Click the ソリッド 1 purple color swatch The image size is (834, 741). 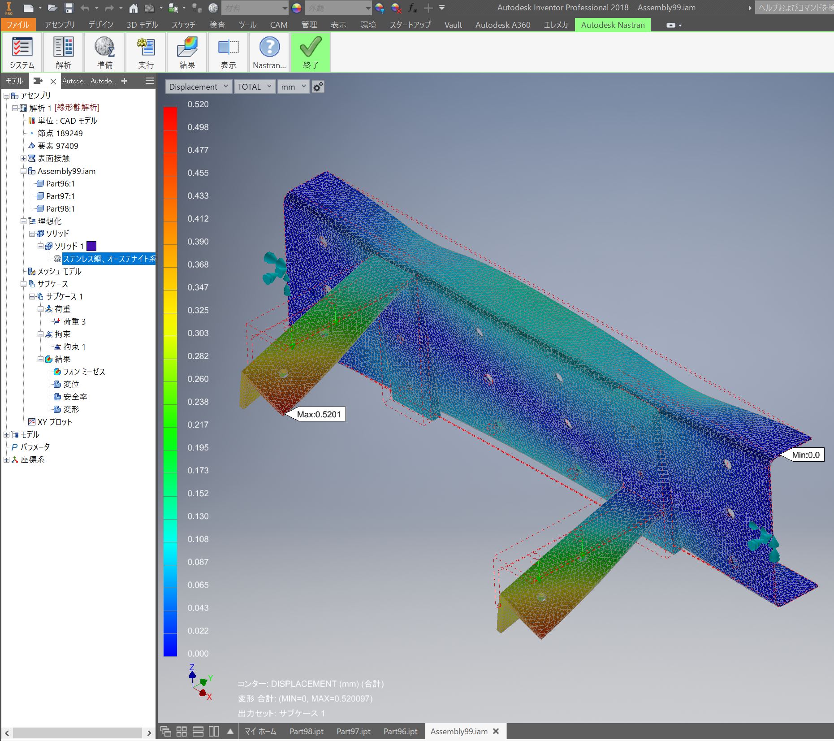click(x=91, y=246)
